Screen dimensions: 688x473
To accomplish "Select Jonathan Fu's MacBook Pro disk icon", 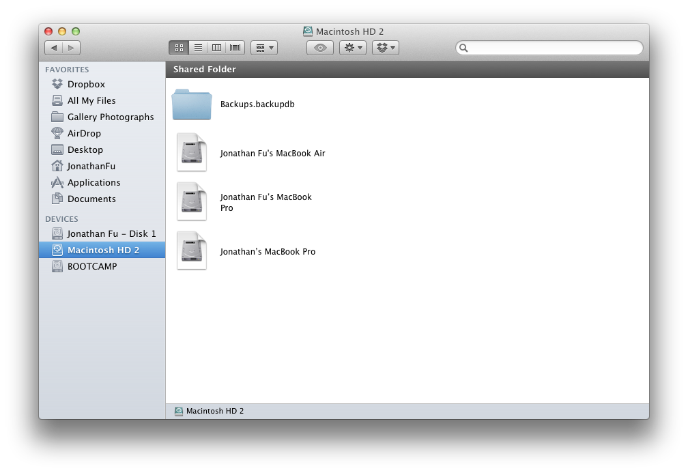I will click(x=192, y=201).
